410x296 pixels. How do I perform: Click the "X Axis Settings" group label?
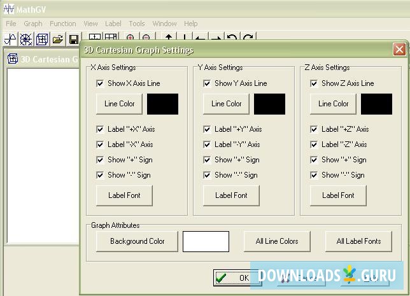113,67
